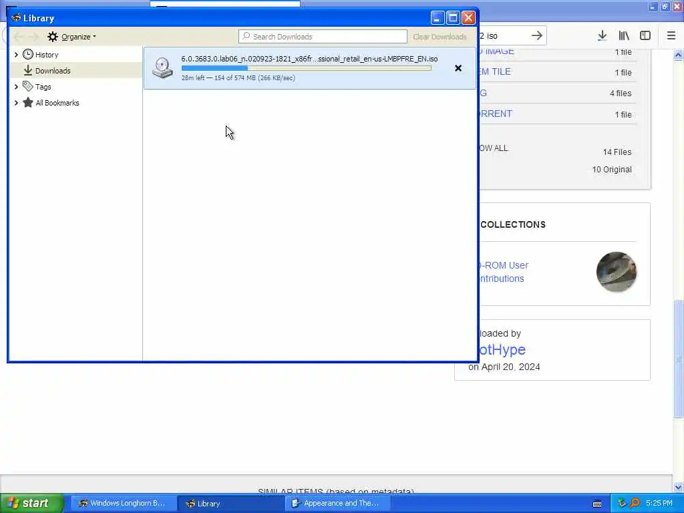Click the network tray icon
The height and width of the screenshot is (513, 684).
point(622,503)
